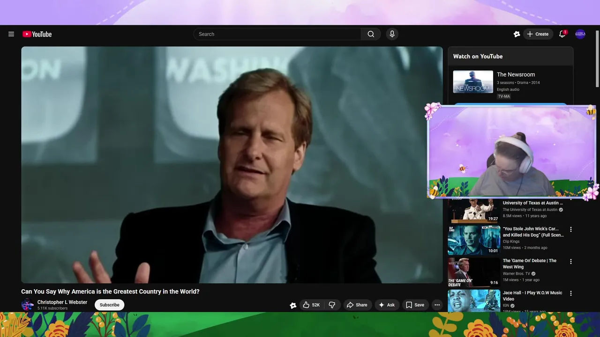Save the video to a playlist

[415, 305]
